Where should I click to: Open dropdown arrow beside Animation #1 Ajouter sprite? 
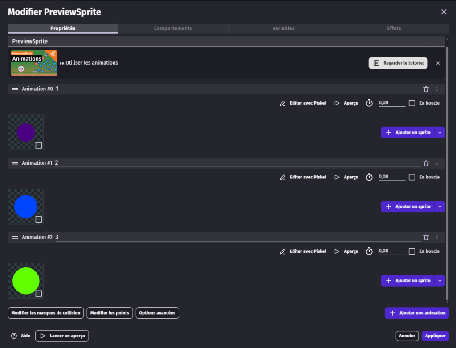pyautogui.click(x=440, y=206)
